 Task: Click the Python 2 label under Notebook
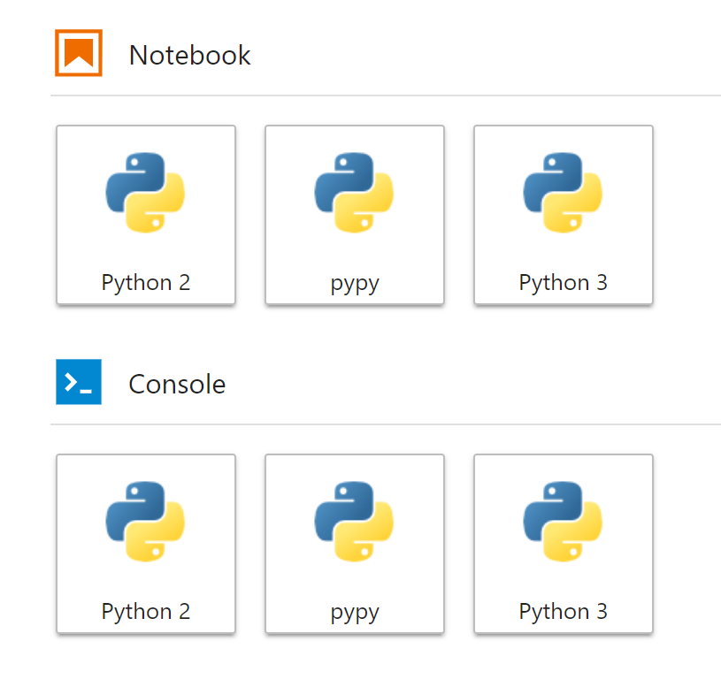[x=145, y=282]
